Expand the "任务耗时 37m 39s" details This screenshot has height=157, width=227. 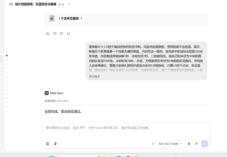coord(57,101)
